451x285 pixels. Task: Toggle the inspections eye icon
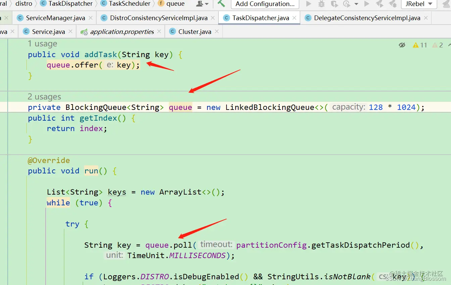click(402, 45)
